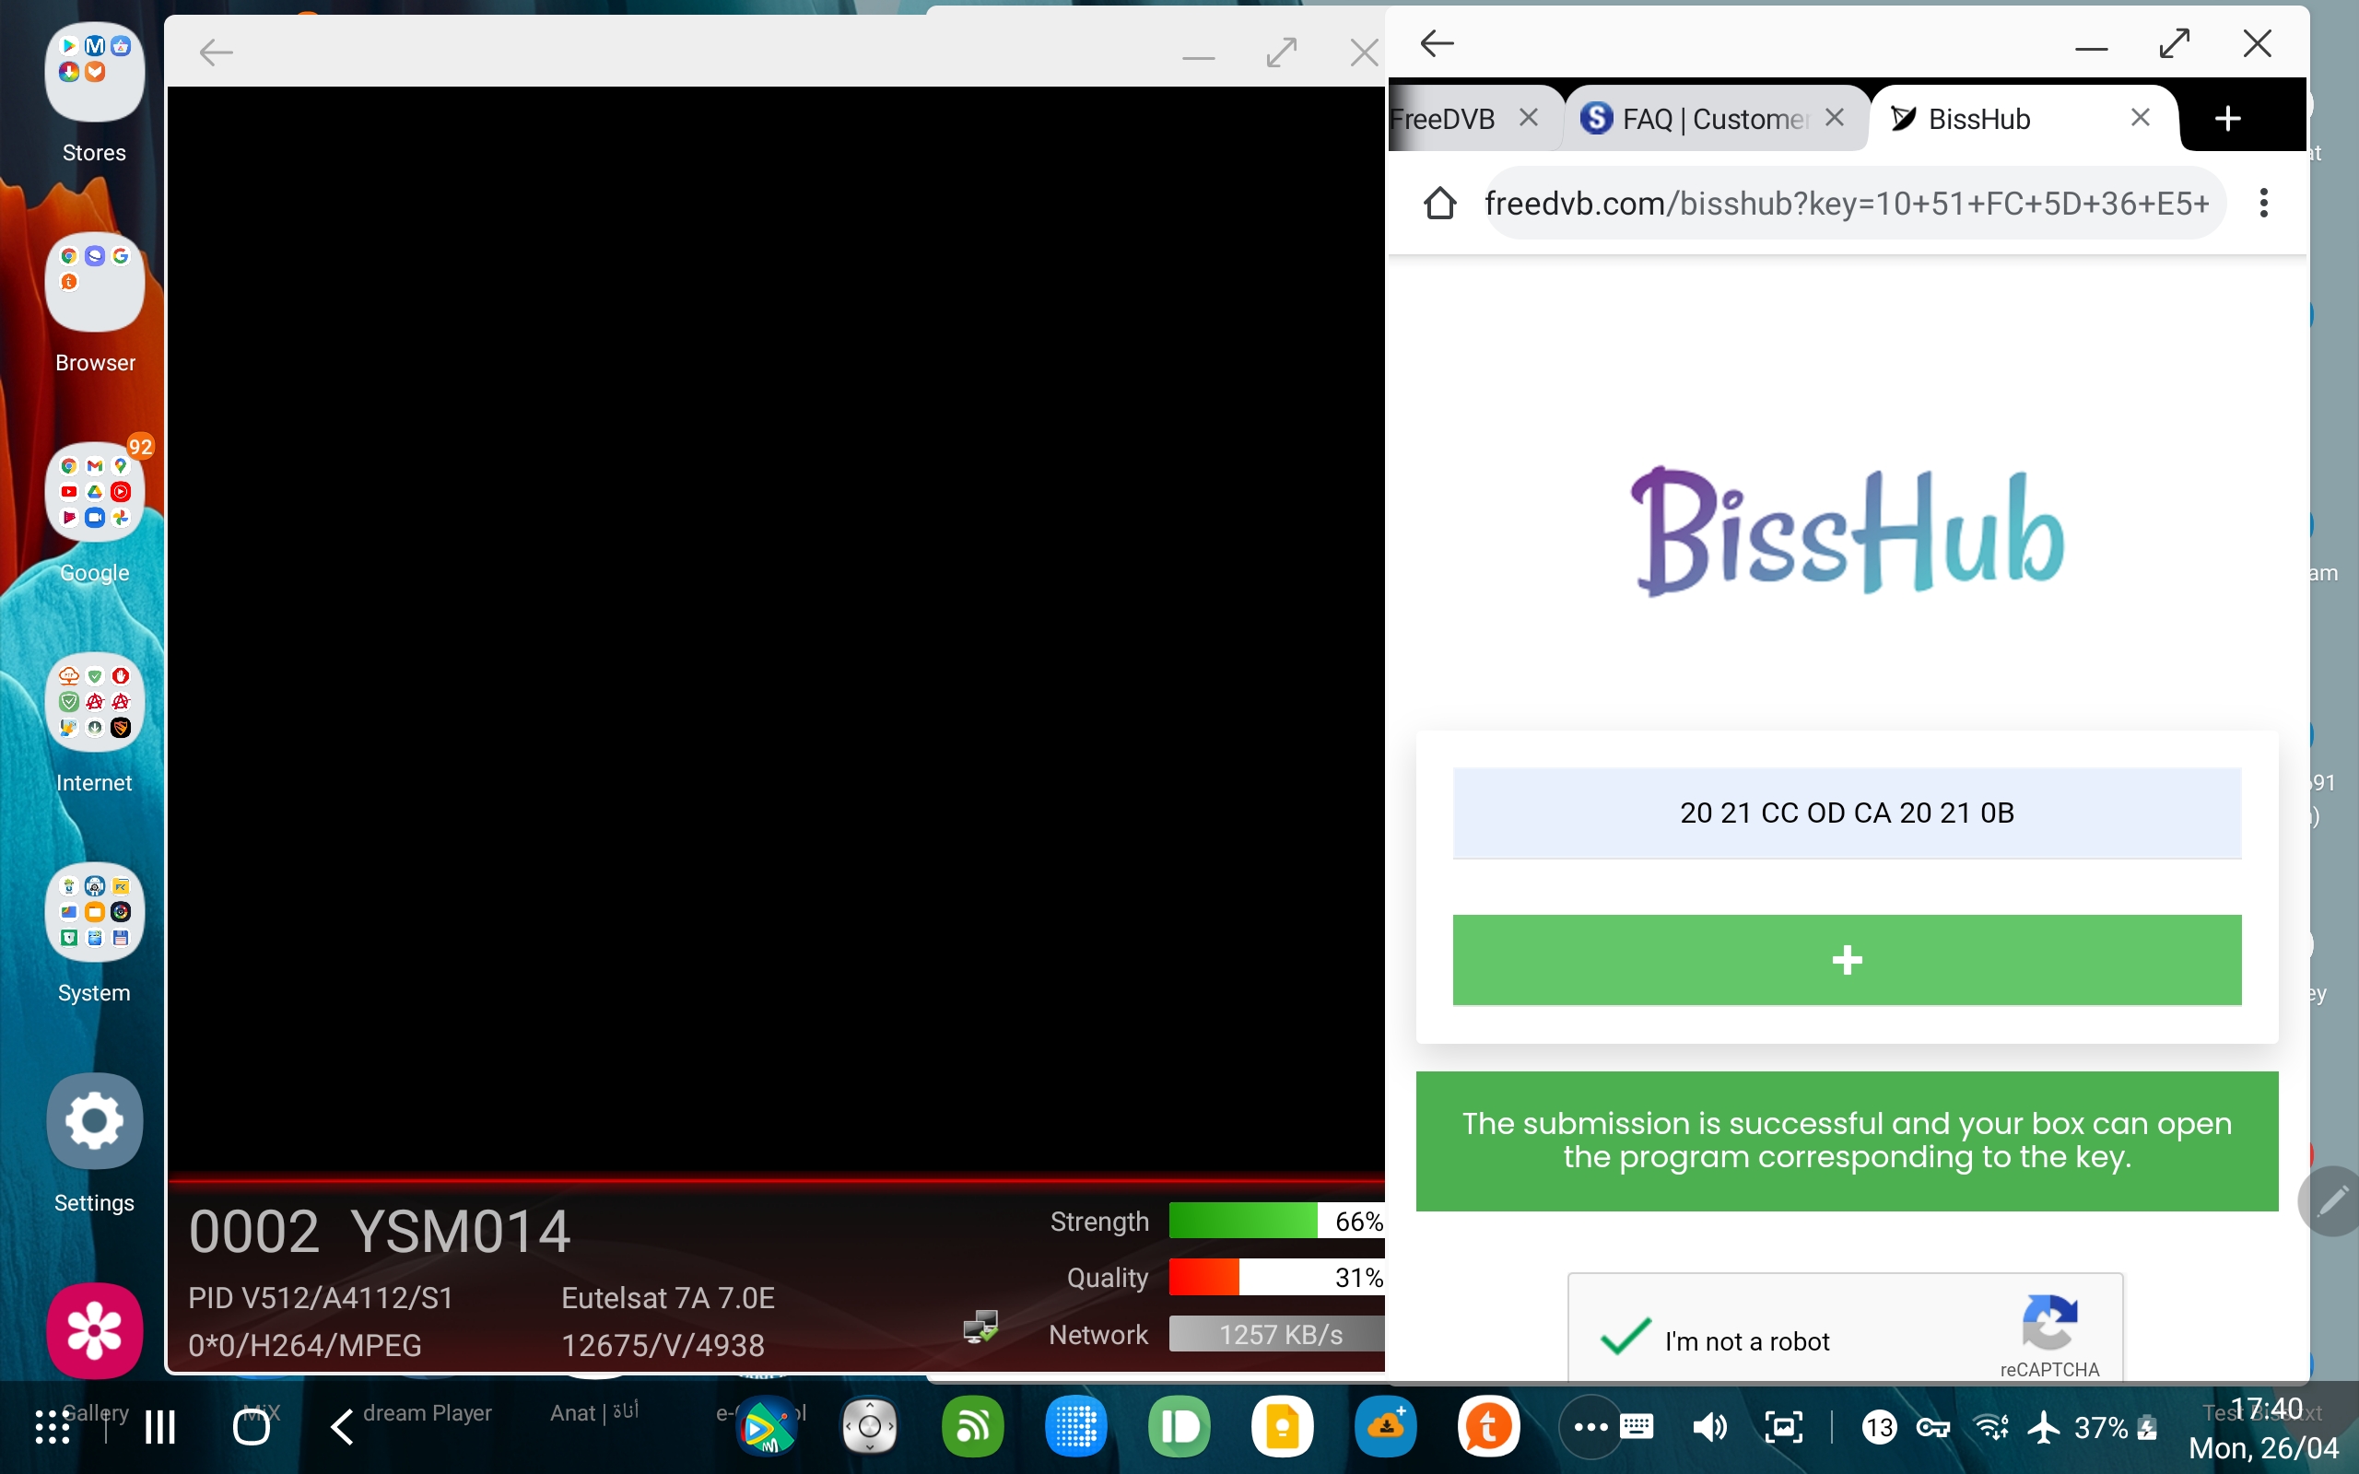Open the apps grid in taskbar

pos(53,1428)
